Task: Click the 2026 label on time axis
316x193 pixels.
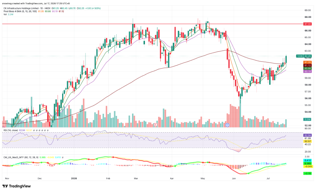Action: tap(74, 178)
